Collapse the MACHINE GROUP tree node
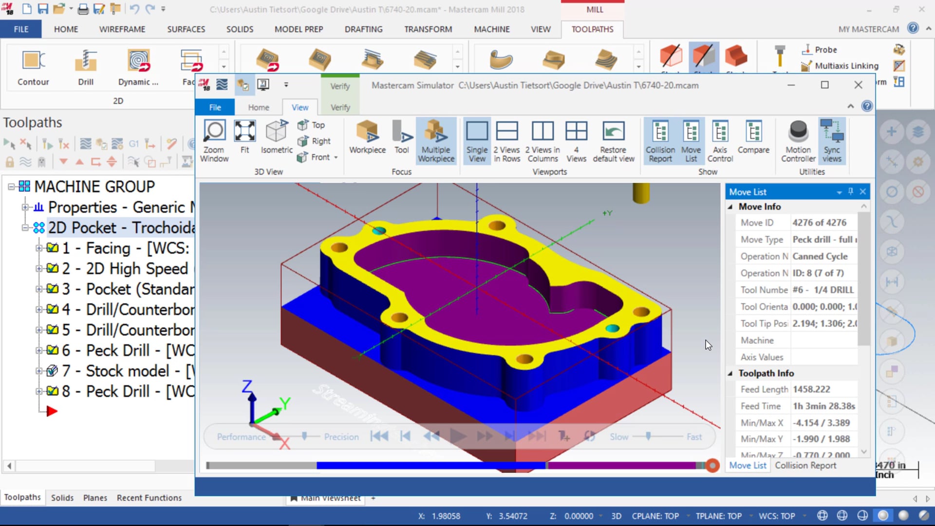 click(11, 187)
